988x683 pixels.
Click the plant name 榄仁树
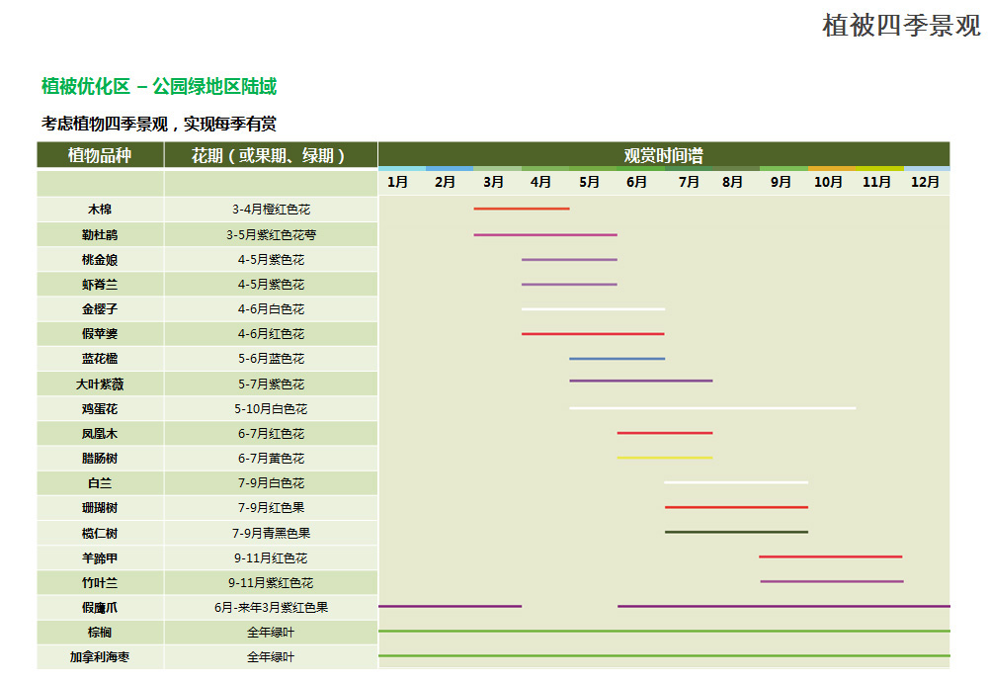100,534
